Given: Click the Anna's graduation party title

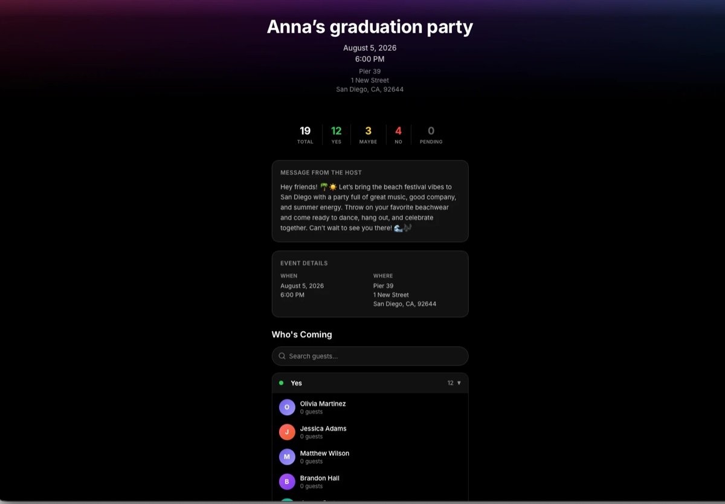Looking at the screenshot, I should click(370, 27).
